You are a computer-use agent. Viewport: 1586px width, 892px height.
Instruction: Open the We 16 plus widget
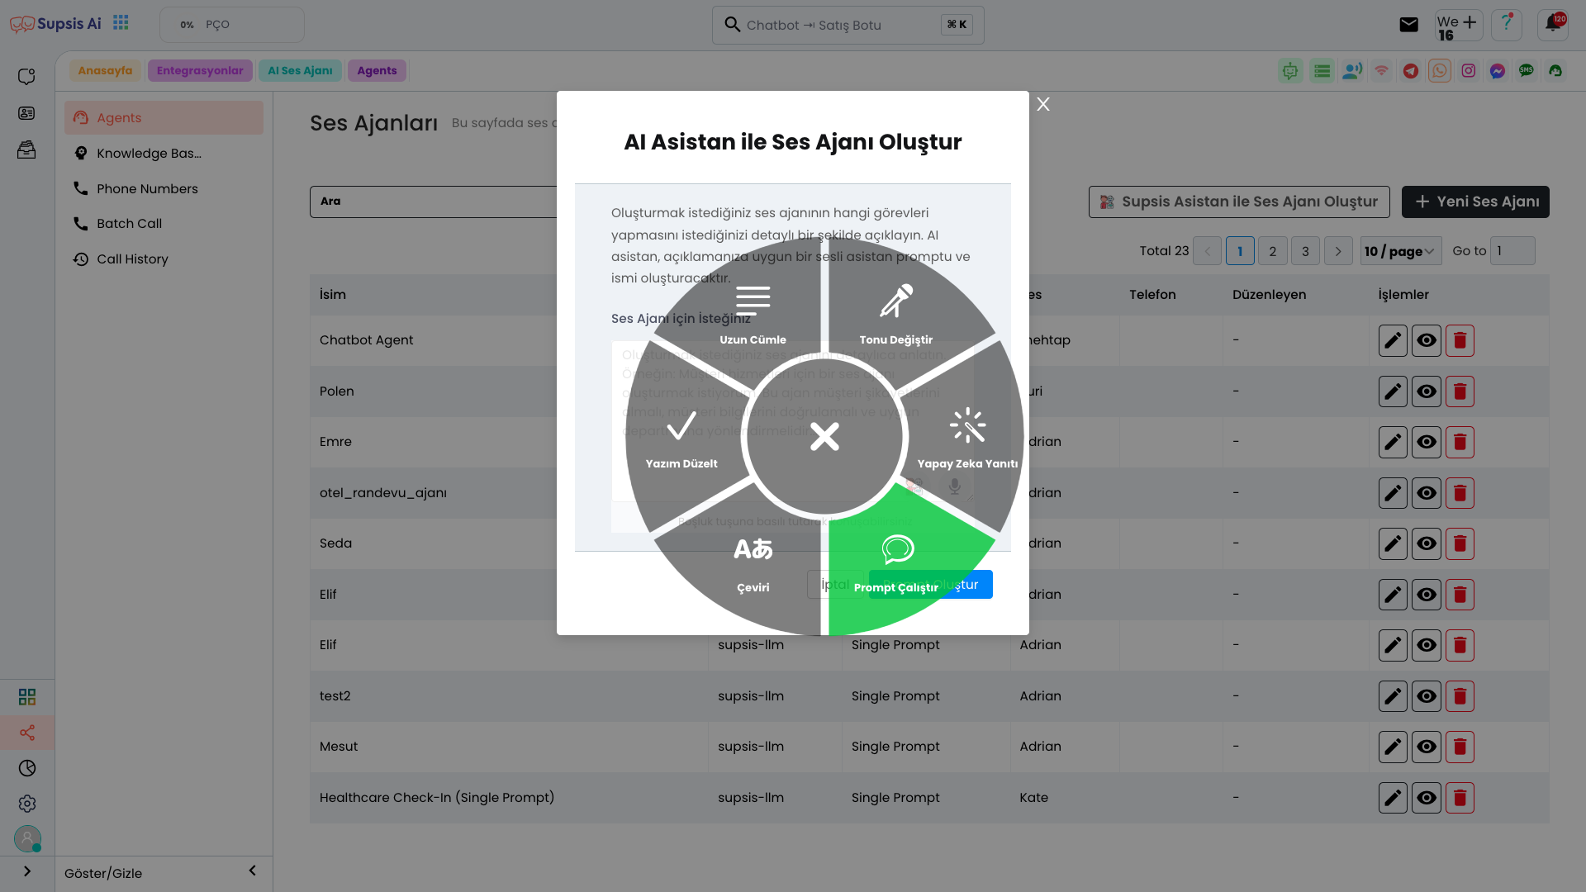[1458, 26]
